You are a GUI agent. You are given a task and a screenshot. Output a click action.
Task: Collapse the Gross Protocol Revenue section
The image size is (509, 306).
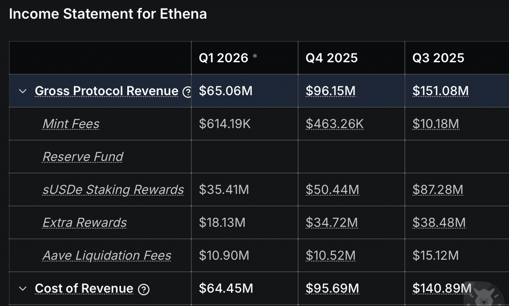click(x=24, y=91)
